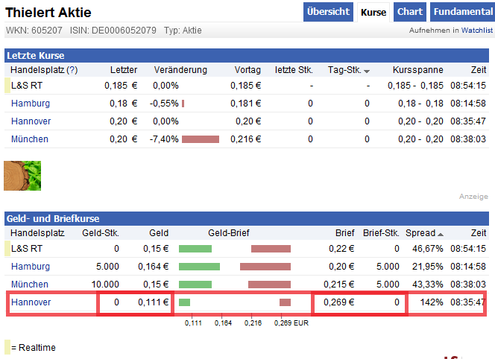Sort by Tag-Stk. descending arrow
The width and height of the screenshot is (495, 359).
pyautogui.click(x=367, y=72)
